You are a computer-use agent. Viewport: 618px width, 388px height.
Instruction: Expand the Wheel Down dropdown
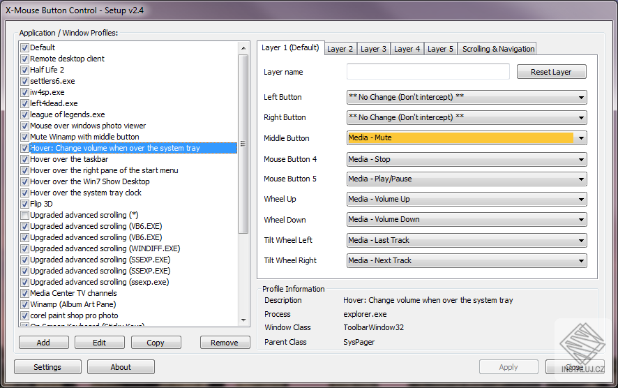coord(467,220)
